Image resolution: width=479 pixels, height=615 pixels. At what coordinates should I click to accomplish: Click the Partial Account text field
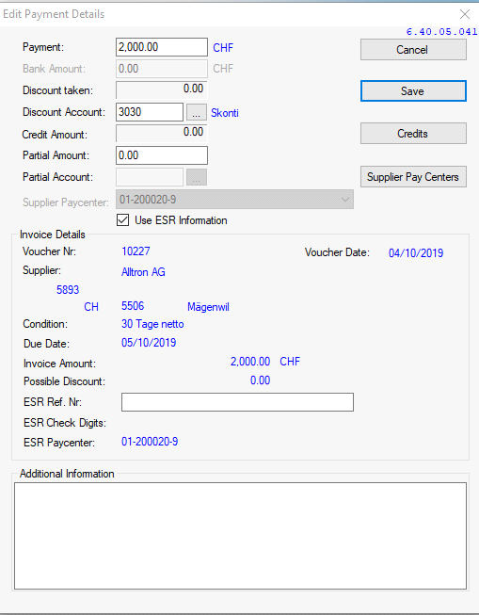pos(150,177)
